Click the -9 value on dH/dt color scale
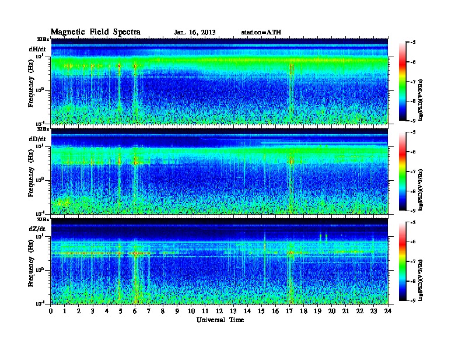Viewport: 462px width, 357px height. click(413, 121)
